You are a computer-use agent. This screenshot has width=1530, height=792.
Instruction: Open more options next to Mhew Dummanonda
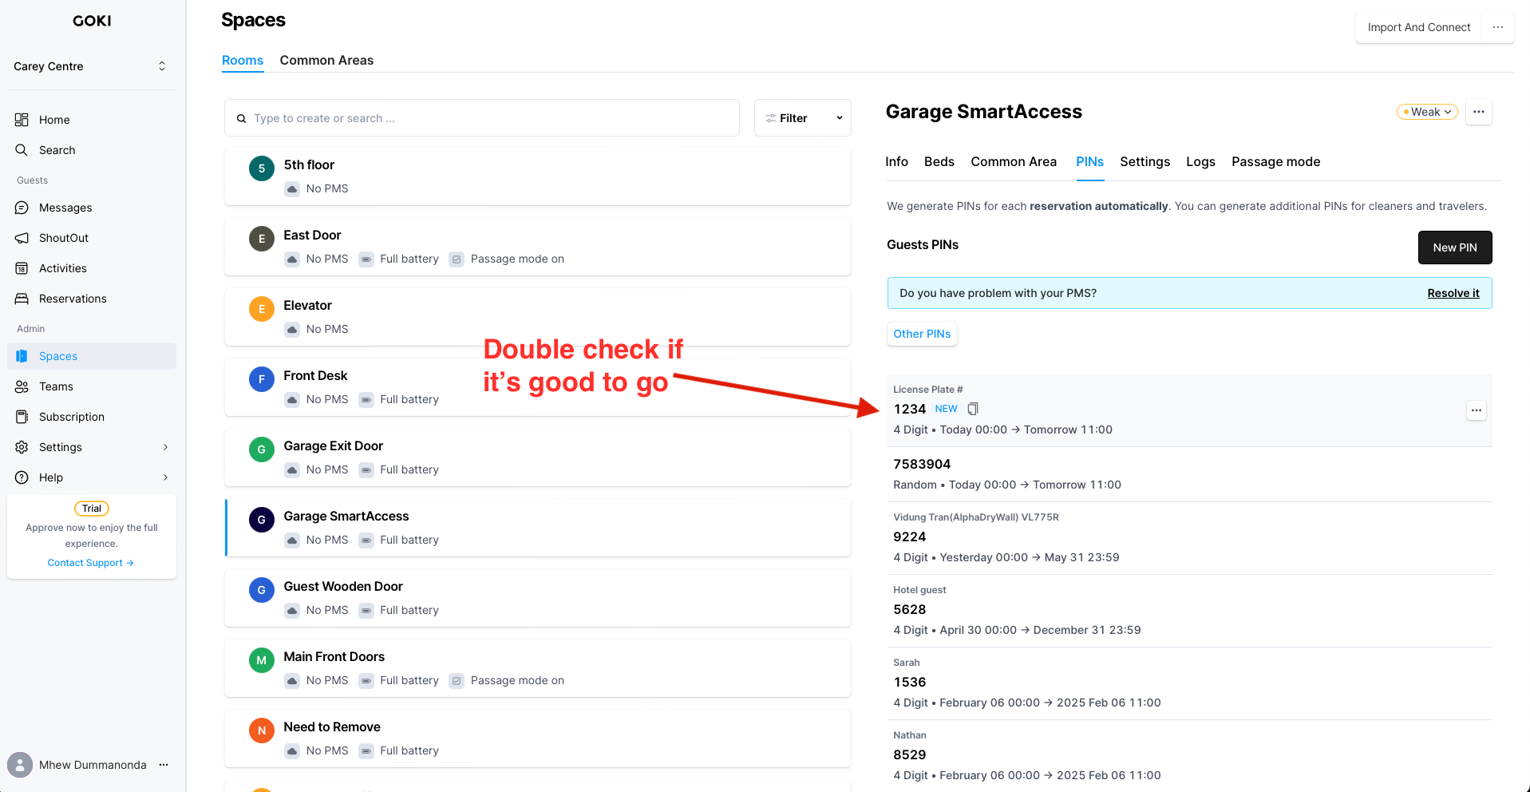click(164, 765)
